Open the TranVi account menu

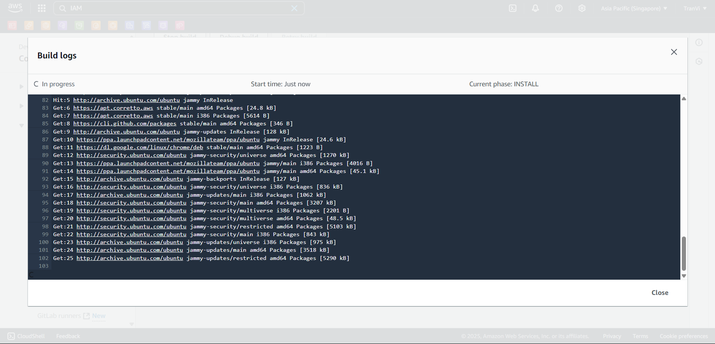(x=695, y=8)
